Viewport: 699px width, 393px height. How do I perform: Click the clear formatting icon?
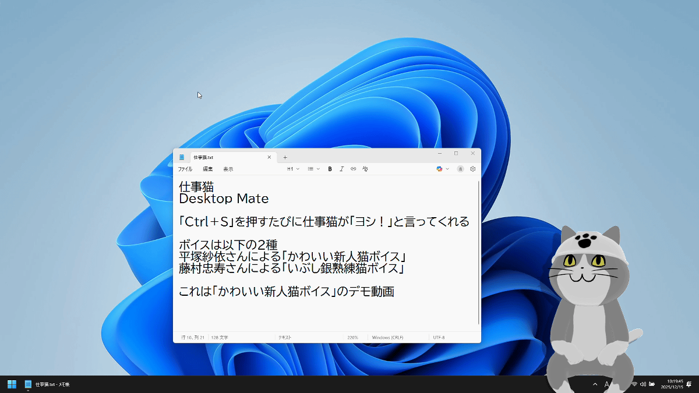(365, 169)
